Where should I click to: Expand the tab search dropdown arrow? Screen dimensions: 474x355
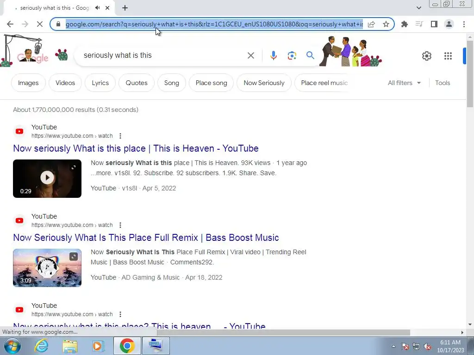pyautogui.click(x=418, y=8)
